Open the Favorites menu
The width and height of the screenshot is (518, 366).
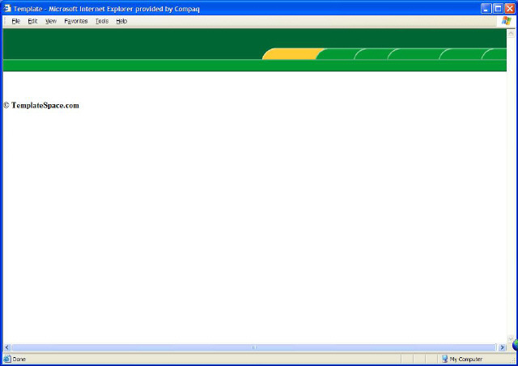click(76, 21)
